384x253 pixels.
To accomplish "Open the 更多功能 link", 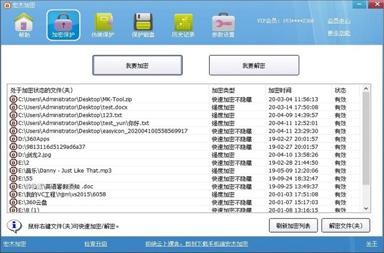I will pos(338,33).
